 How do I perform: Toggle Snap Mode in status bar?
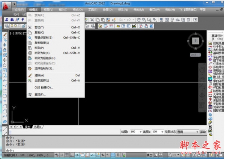click(62, 155)
